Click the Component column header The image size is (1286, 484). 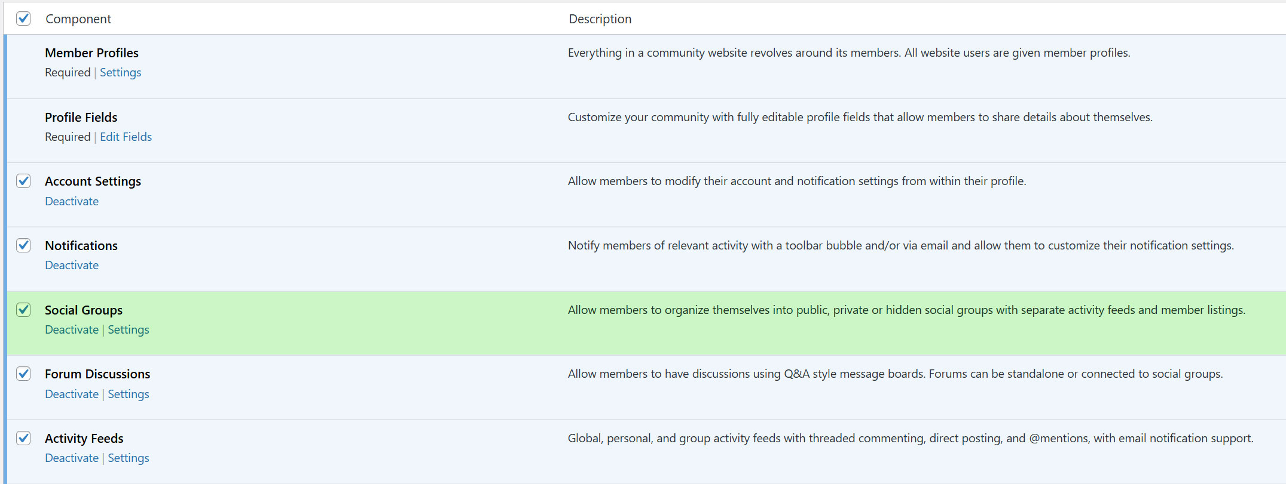pos(78,19)
